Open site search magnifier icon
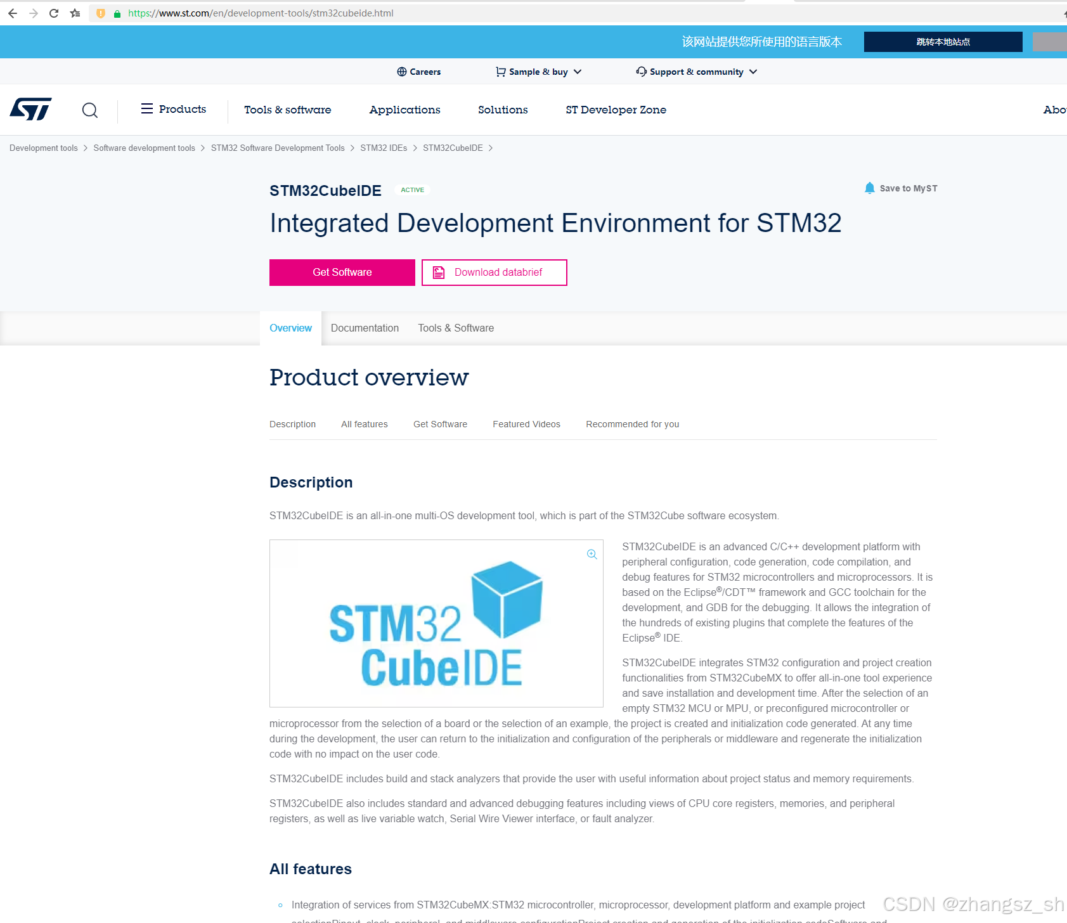Viewport: 1067px width, 923px height. tap(90, 110)
